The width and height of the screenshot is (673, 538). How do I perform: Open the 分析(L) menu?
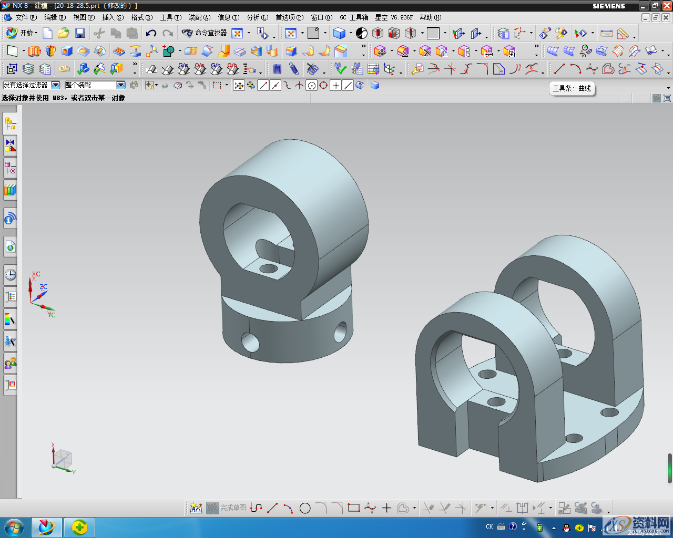tap(257, 17)
